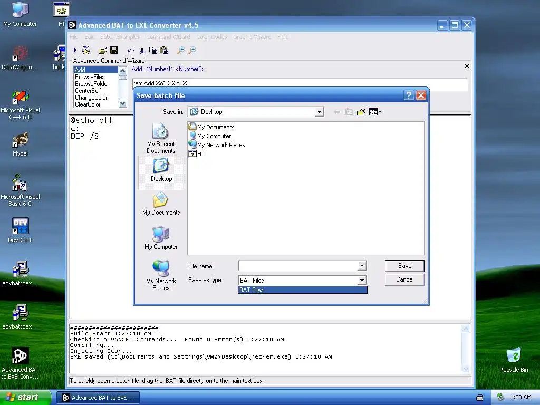
Task: Close the Advanced Command Wizard panel with x
Action: tap(467, 66)
